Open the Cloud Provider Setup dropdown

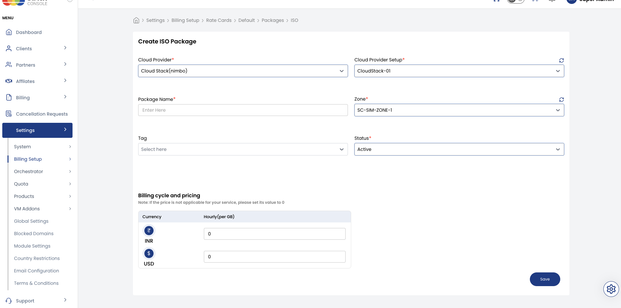click(459, 71)
